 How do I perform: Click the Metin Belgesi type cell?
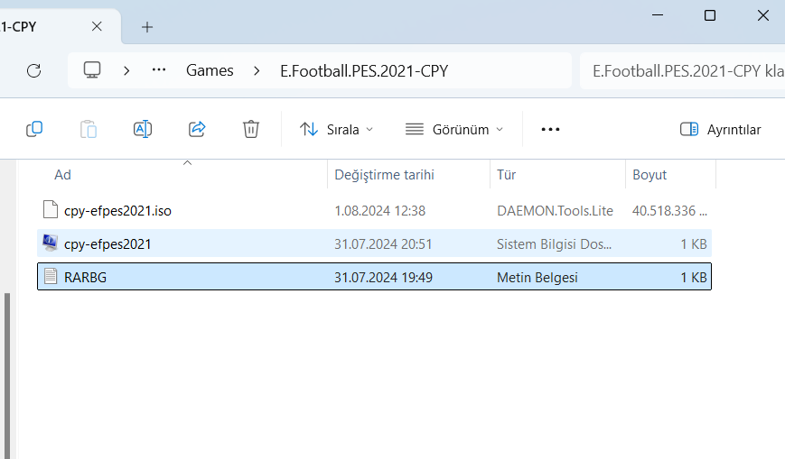coord(537,277)
